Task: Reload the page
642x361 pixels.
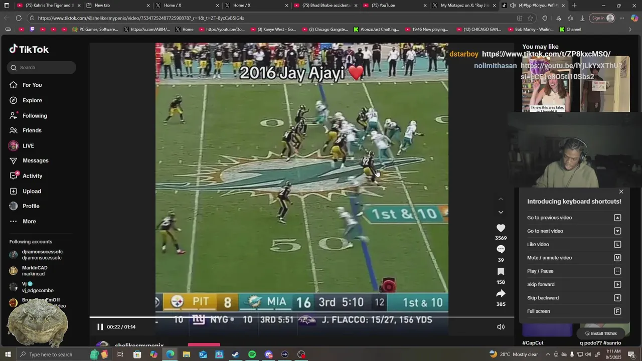Action: [19, 18]
